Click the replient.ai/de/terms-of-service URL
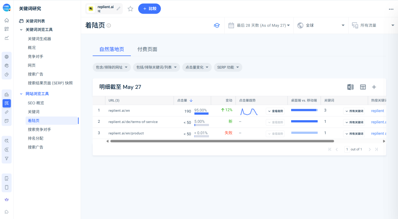This screenshot has width=398, height=219. coord(133,122)
